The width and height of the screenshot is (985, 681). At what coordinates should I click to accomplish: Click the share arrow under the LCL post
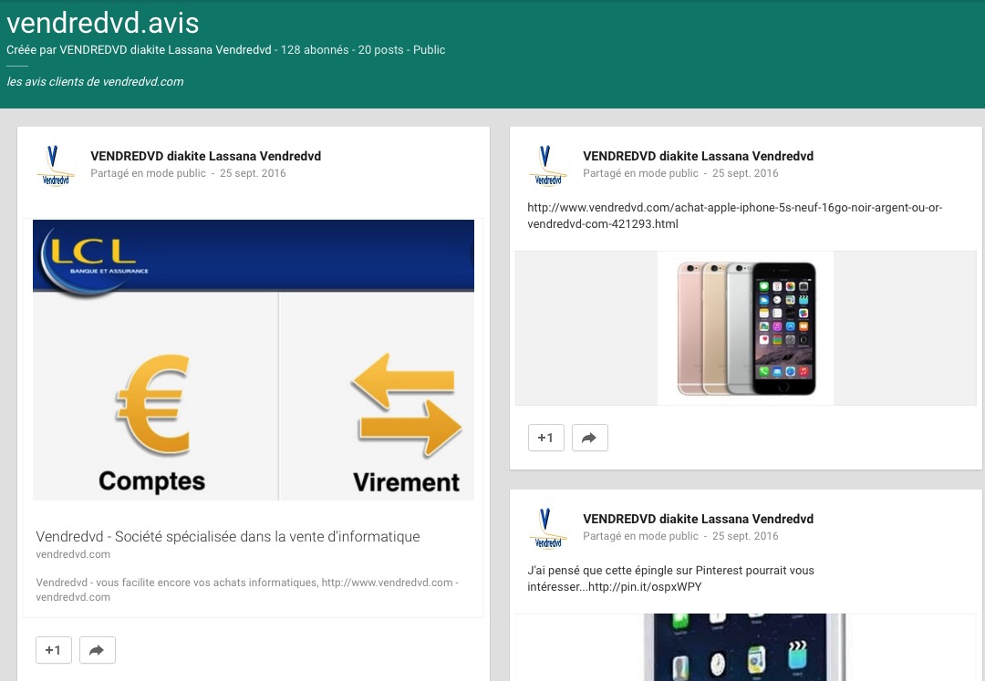pos(97,650)
